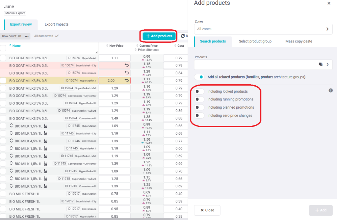The height and width of the screenshot is (220, 337).
Task: Open the Mass copy-paste tab
Action: pos(299,41)
